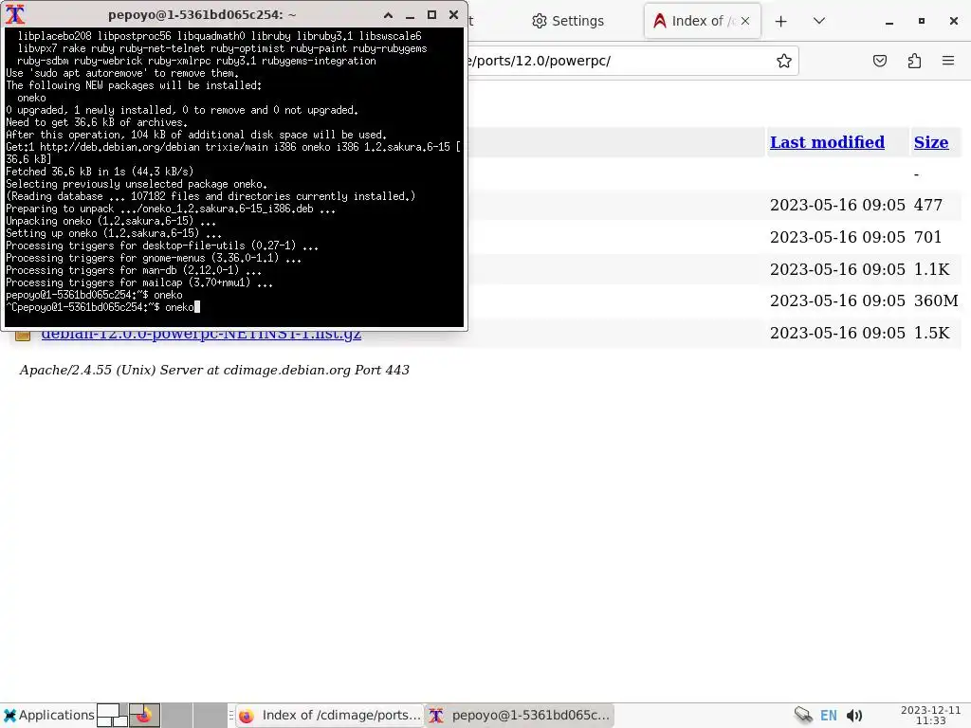Open the xterm window menu icon
The height and width of the screenshot is (728, 971).
point(15,14)
